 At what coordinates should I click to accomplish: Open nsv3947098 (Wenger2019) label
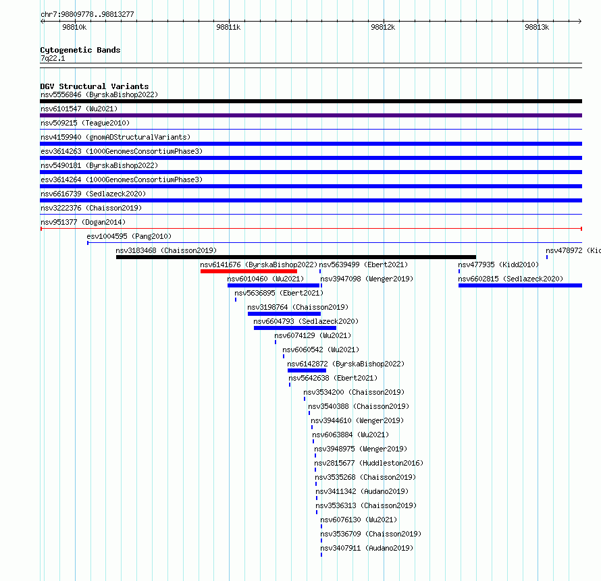(367, 279)
